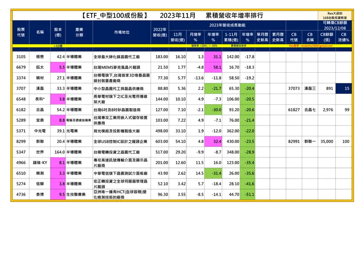Select pink yearly growth cell 58.1
Screen dimensions: 364x257
(x=213, y=67)
